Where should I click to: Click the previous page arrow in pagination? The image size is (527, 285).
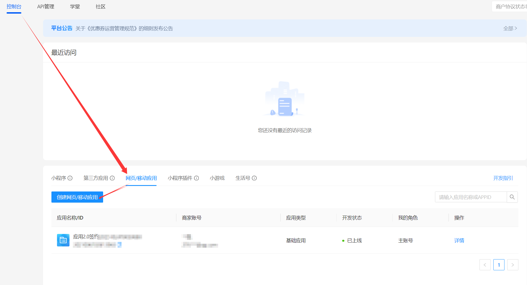coord(485,265)
